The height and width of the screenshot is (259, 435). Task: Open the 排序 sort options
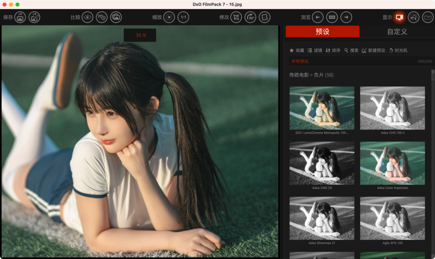tap(333, 50)
